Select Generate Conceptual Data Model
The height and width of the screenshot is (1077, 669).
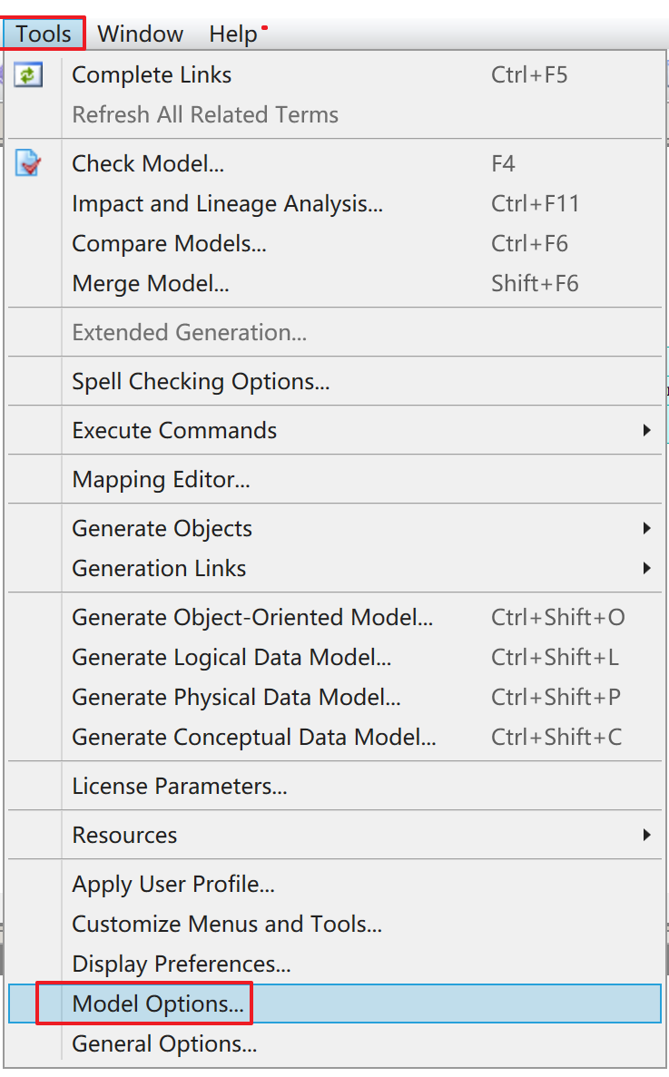point(254,737)
